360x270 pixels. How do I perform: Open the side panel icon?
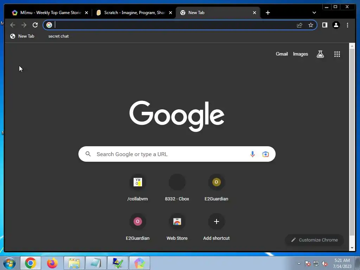pos(324,25)
